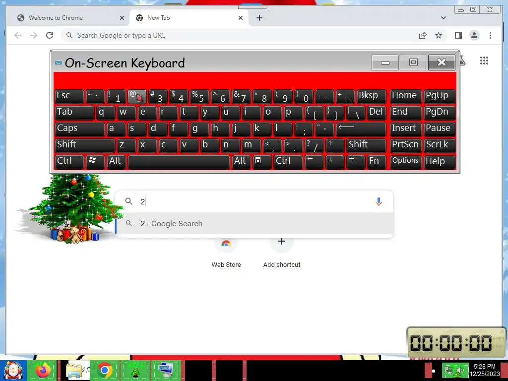Tap the 5 key
The image size is (508, 381).
pos(199,97)
